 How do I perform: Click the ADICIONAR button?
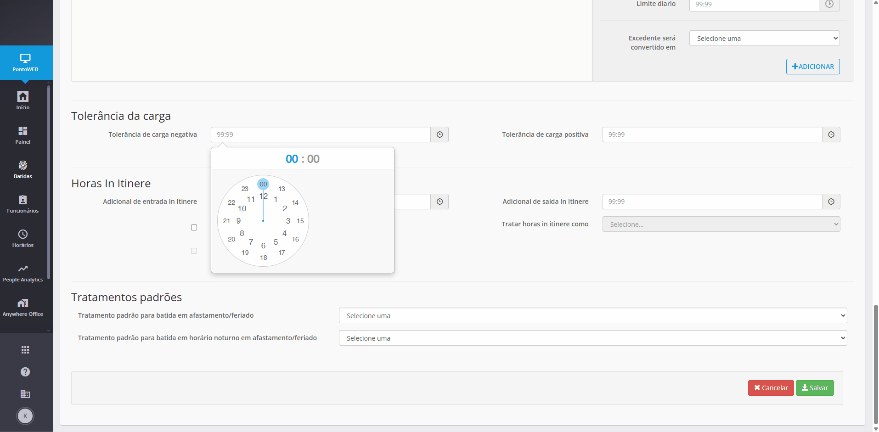pyautogui.click(x=813, y=67)
